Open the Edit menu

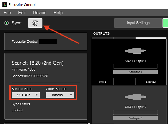click(x=22, y=13)
